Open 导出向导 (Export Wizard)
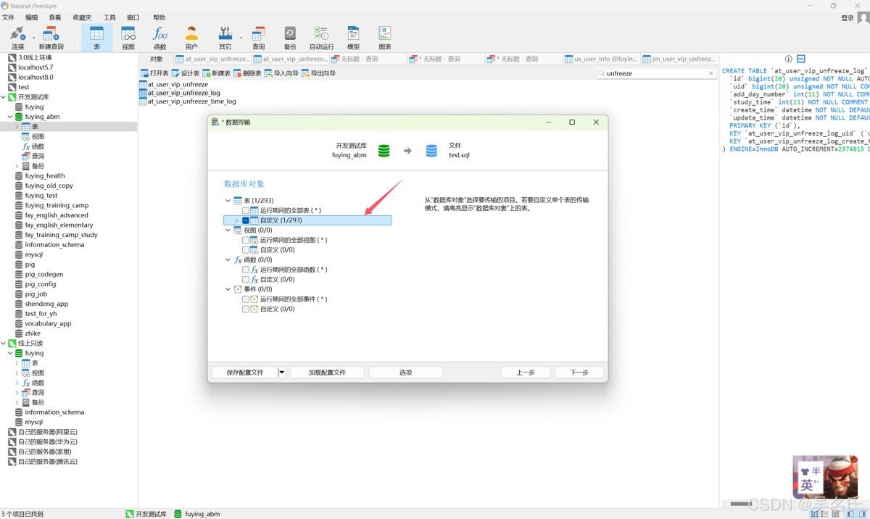 click(318, 73)
